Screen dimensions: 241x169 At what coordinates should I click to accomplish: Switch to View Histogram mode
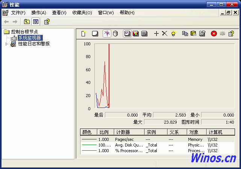click(x=136, y=34)
